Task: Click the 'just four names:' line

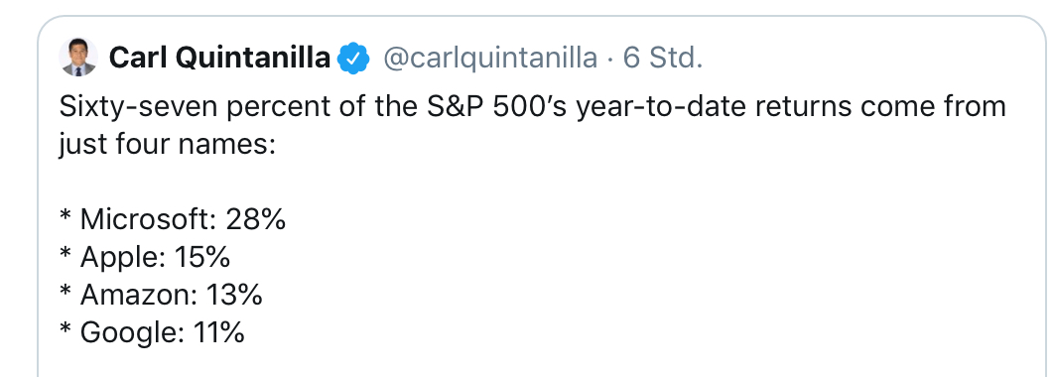Action: tap(168, 145)
